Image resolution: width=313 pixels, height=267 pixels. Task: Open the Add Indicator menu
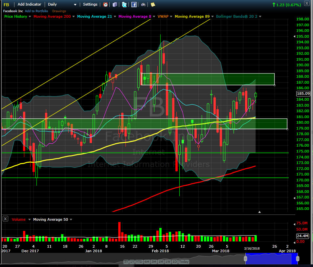coord(29,5)
